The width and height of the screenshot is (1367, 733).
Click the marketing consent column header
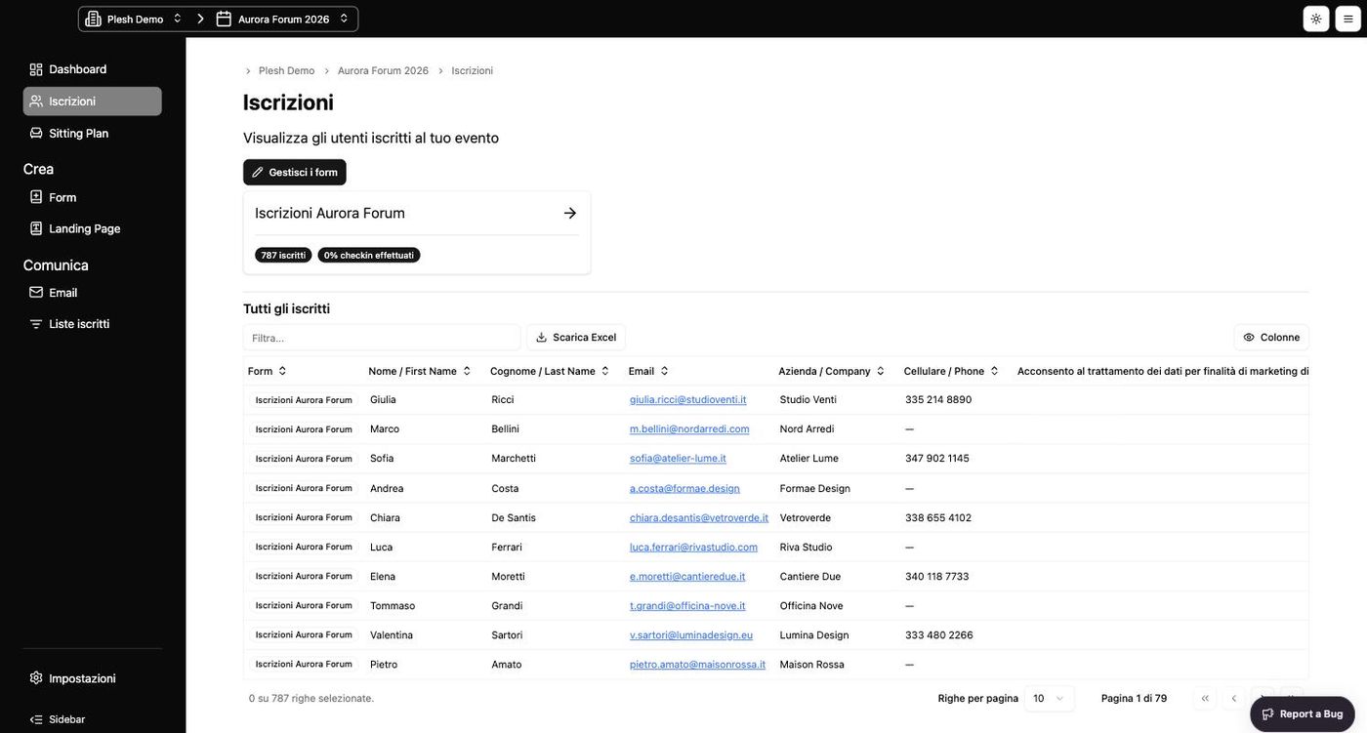point(1163,371)
